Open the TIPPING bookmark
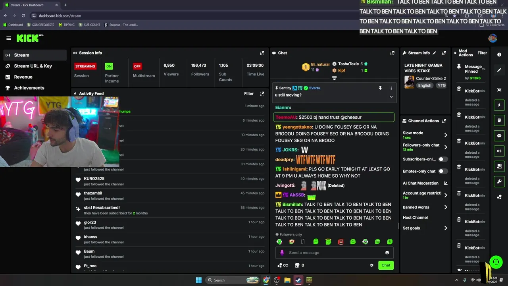Screen dimensions: 508x286 (x=66, y=25)
